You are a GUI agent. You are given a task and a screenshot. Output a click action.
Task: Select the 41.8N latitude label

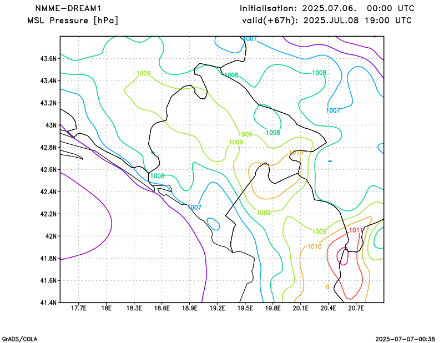pyautogui.click(x=48, y=258)
